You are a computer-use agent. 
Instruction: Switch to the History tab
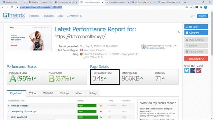(93, 93)
